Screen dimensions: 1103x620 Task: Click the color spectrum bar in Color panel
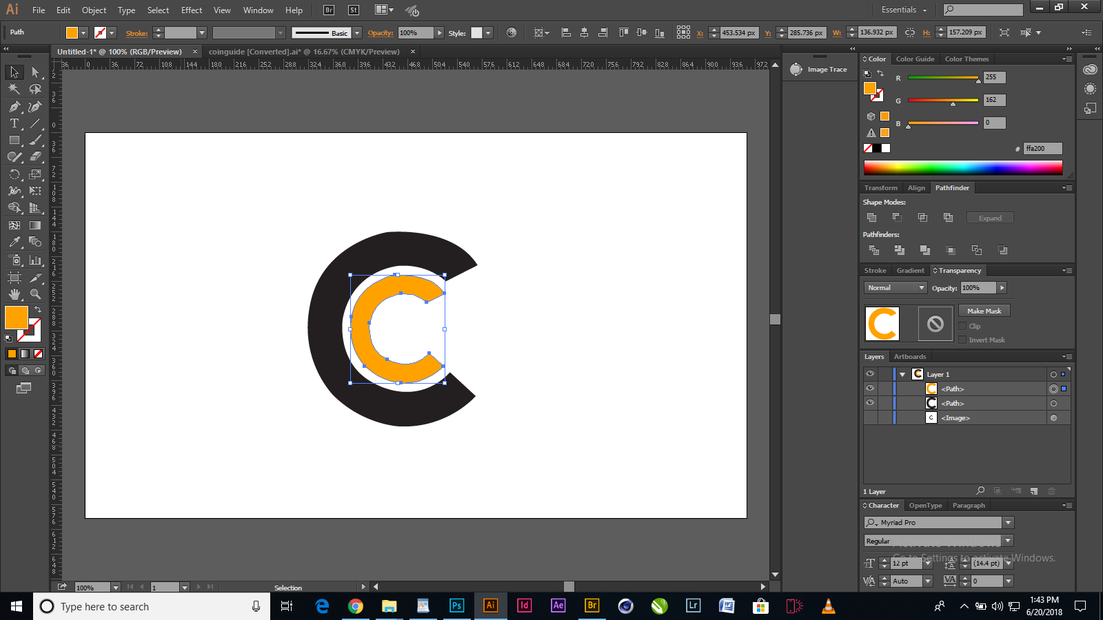point(963,167)
